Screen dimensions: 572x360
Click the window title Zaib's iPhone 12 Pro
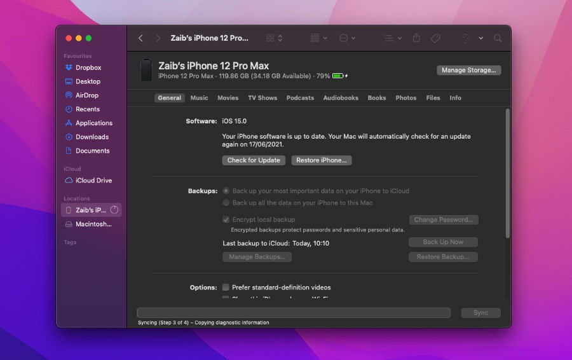[209, 38]
